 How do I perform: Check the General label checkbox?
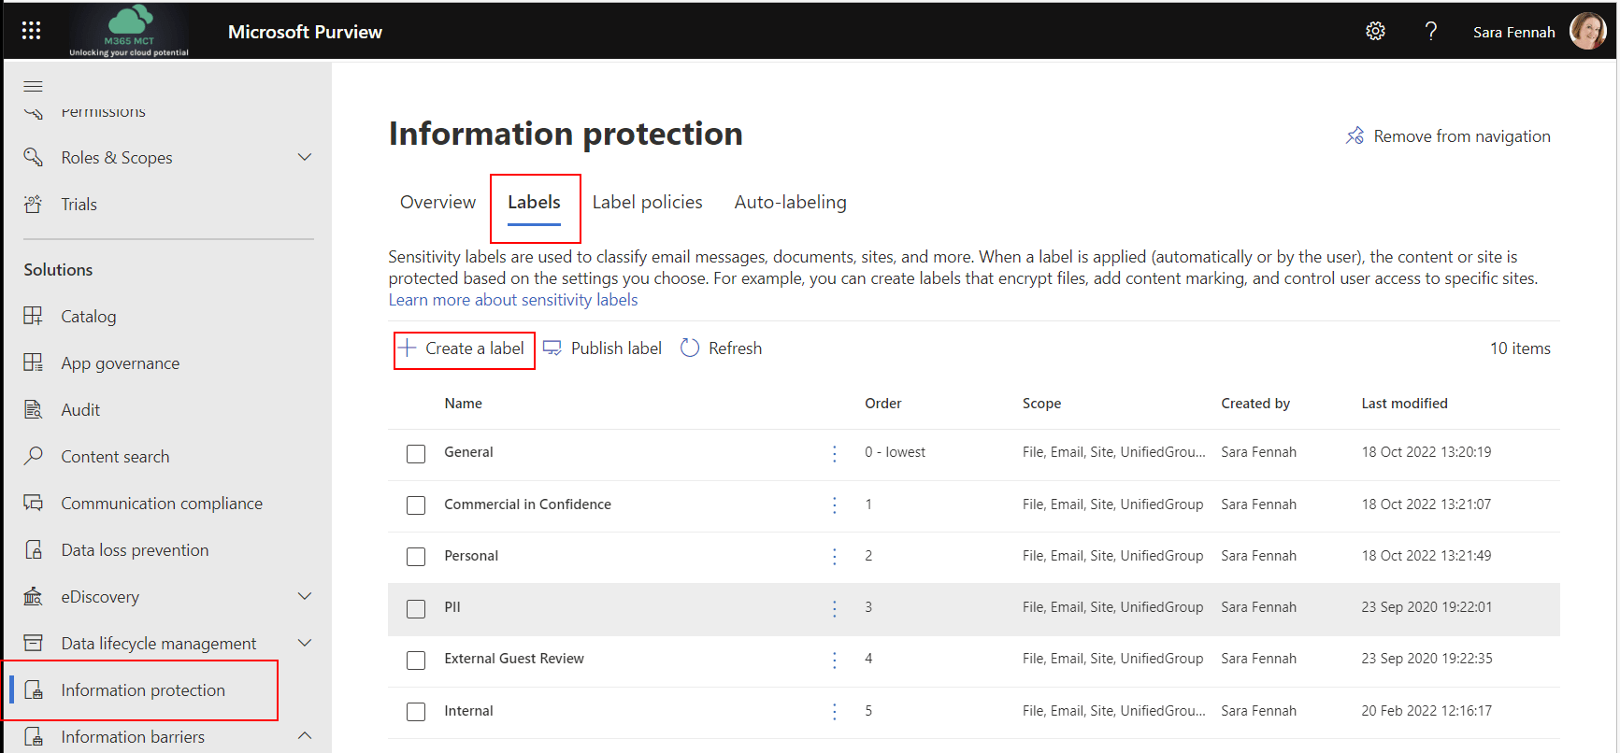tap(416, 453)
